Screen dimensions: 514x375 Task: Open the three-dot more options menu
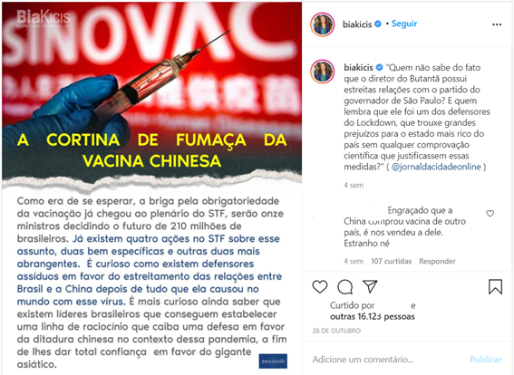tap(497, 24)
